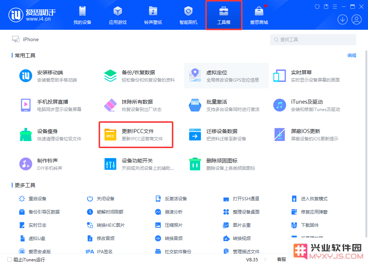This screenshot has width=368, height=265.
Task: Click the 编辑 link for common tools
Action: pos(351,55)
